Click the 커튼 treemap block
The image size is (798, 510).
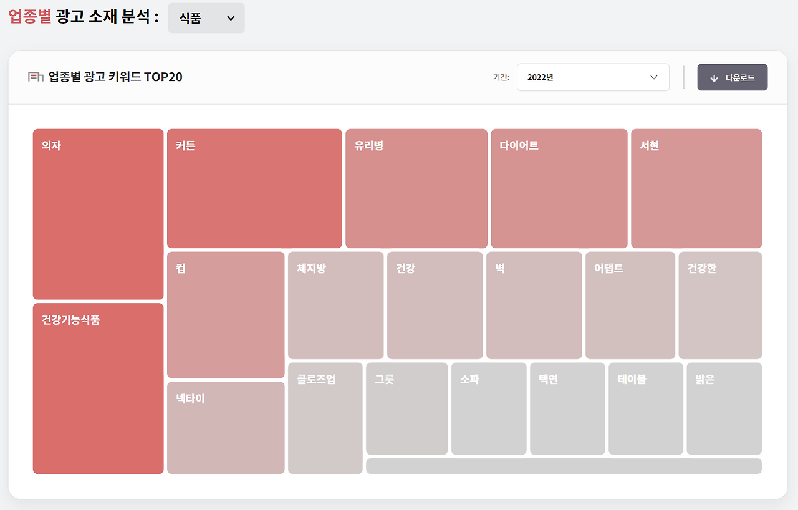coord(254,188)
